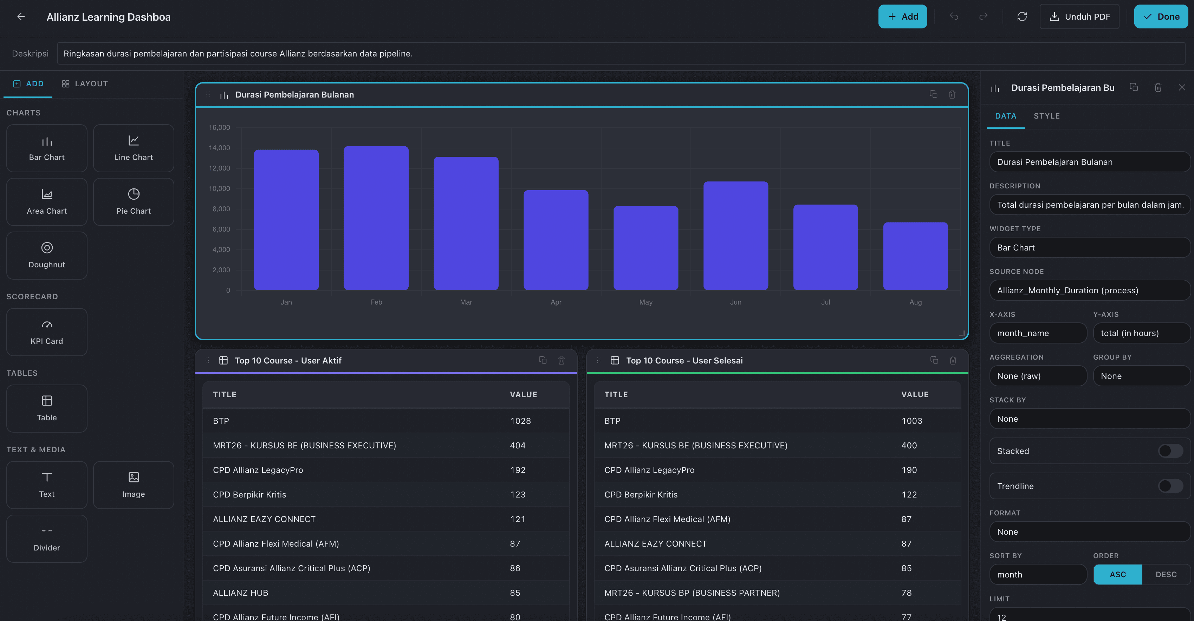Screen dimensions: 1194x621
Task: Delete the Durasi Pembelajaran Bulanan chart widget
Action: pyautogui.click(x=952, y=94)
